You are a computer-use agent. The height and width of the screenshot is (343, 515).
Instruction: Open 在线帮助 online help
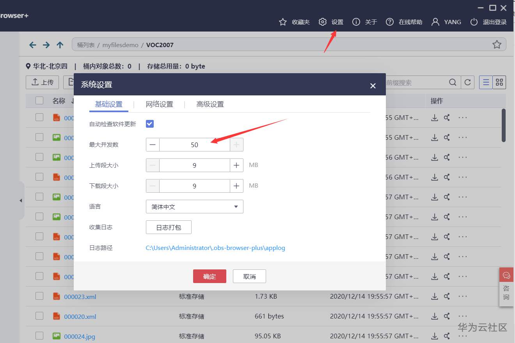(x=404, y=22)
